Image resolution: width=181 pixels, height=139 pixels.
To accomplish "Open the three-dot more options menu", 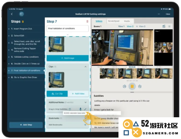I will click(x=159, y=14).
